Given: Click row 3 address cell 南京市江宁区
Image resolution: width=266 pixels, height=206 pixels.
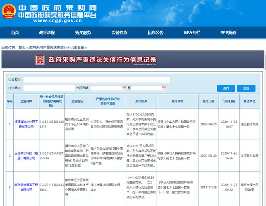Looking at the screenshot, I should point(77,187).
